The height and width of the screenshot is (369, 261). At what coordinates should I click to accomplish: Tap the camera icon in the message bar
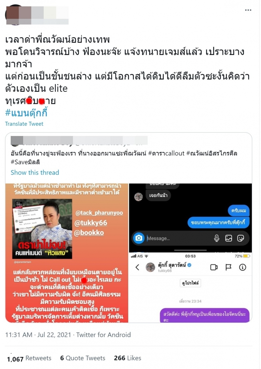point(139,238)
